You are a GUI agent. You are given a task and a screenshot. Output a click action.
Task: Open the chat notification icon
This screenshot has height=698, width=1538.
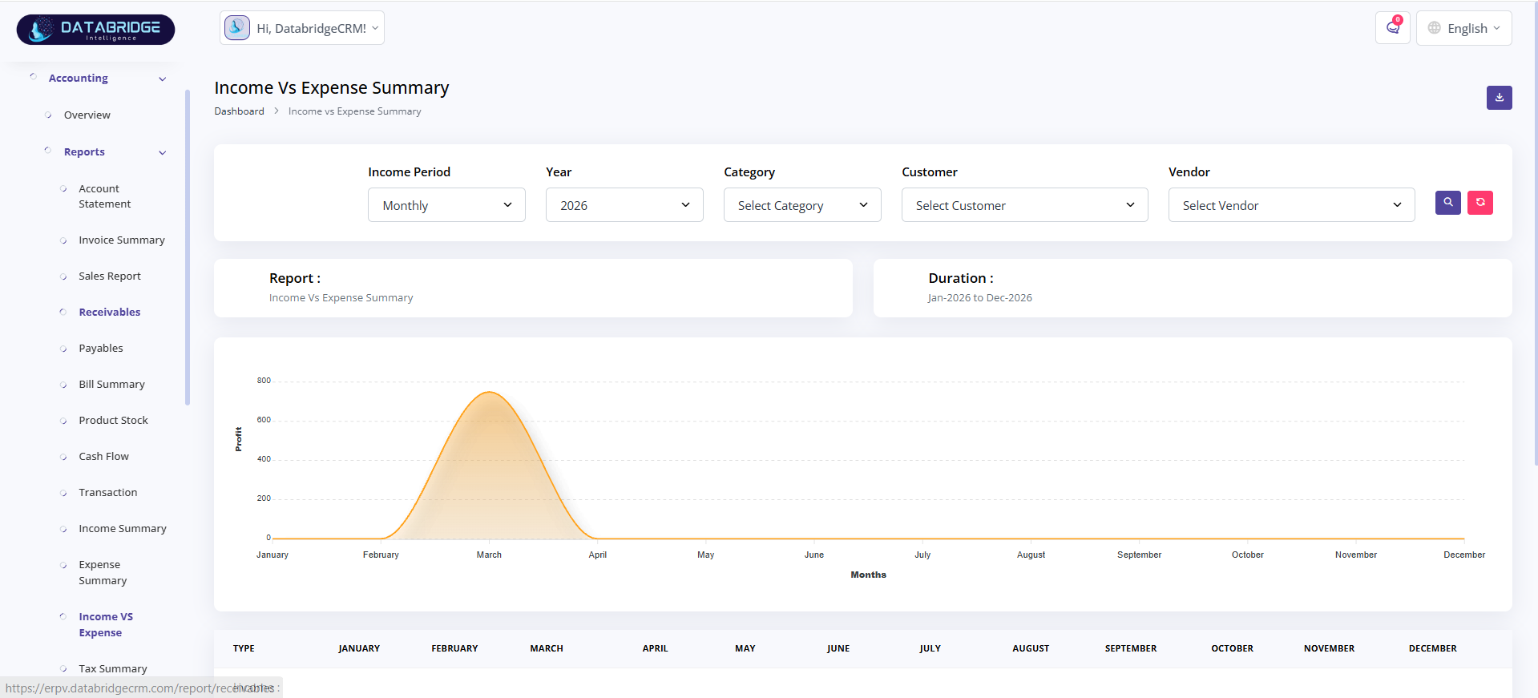(x=1393, y=28)
